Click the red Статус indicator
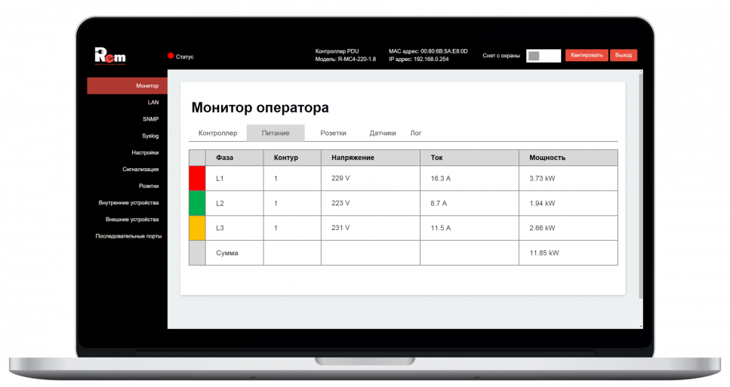This screenshot has height=387, width=730. click(171, 56)
